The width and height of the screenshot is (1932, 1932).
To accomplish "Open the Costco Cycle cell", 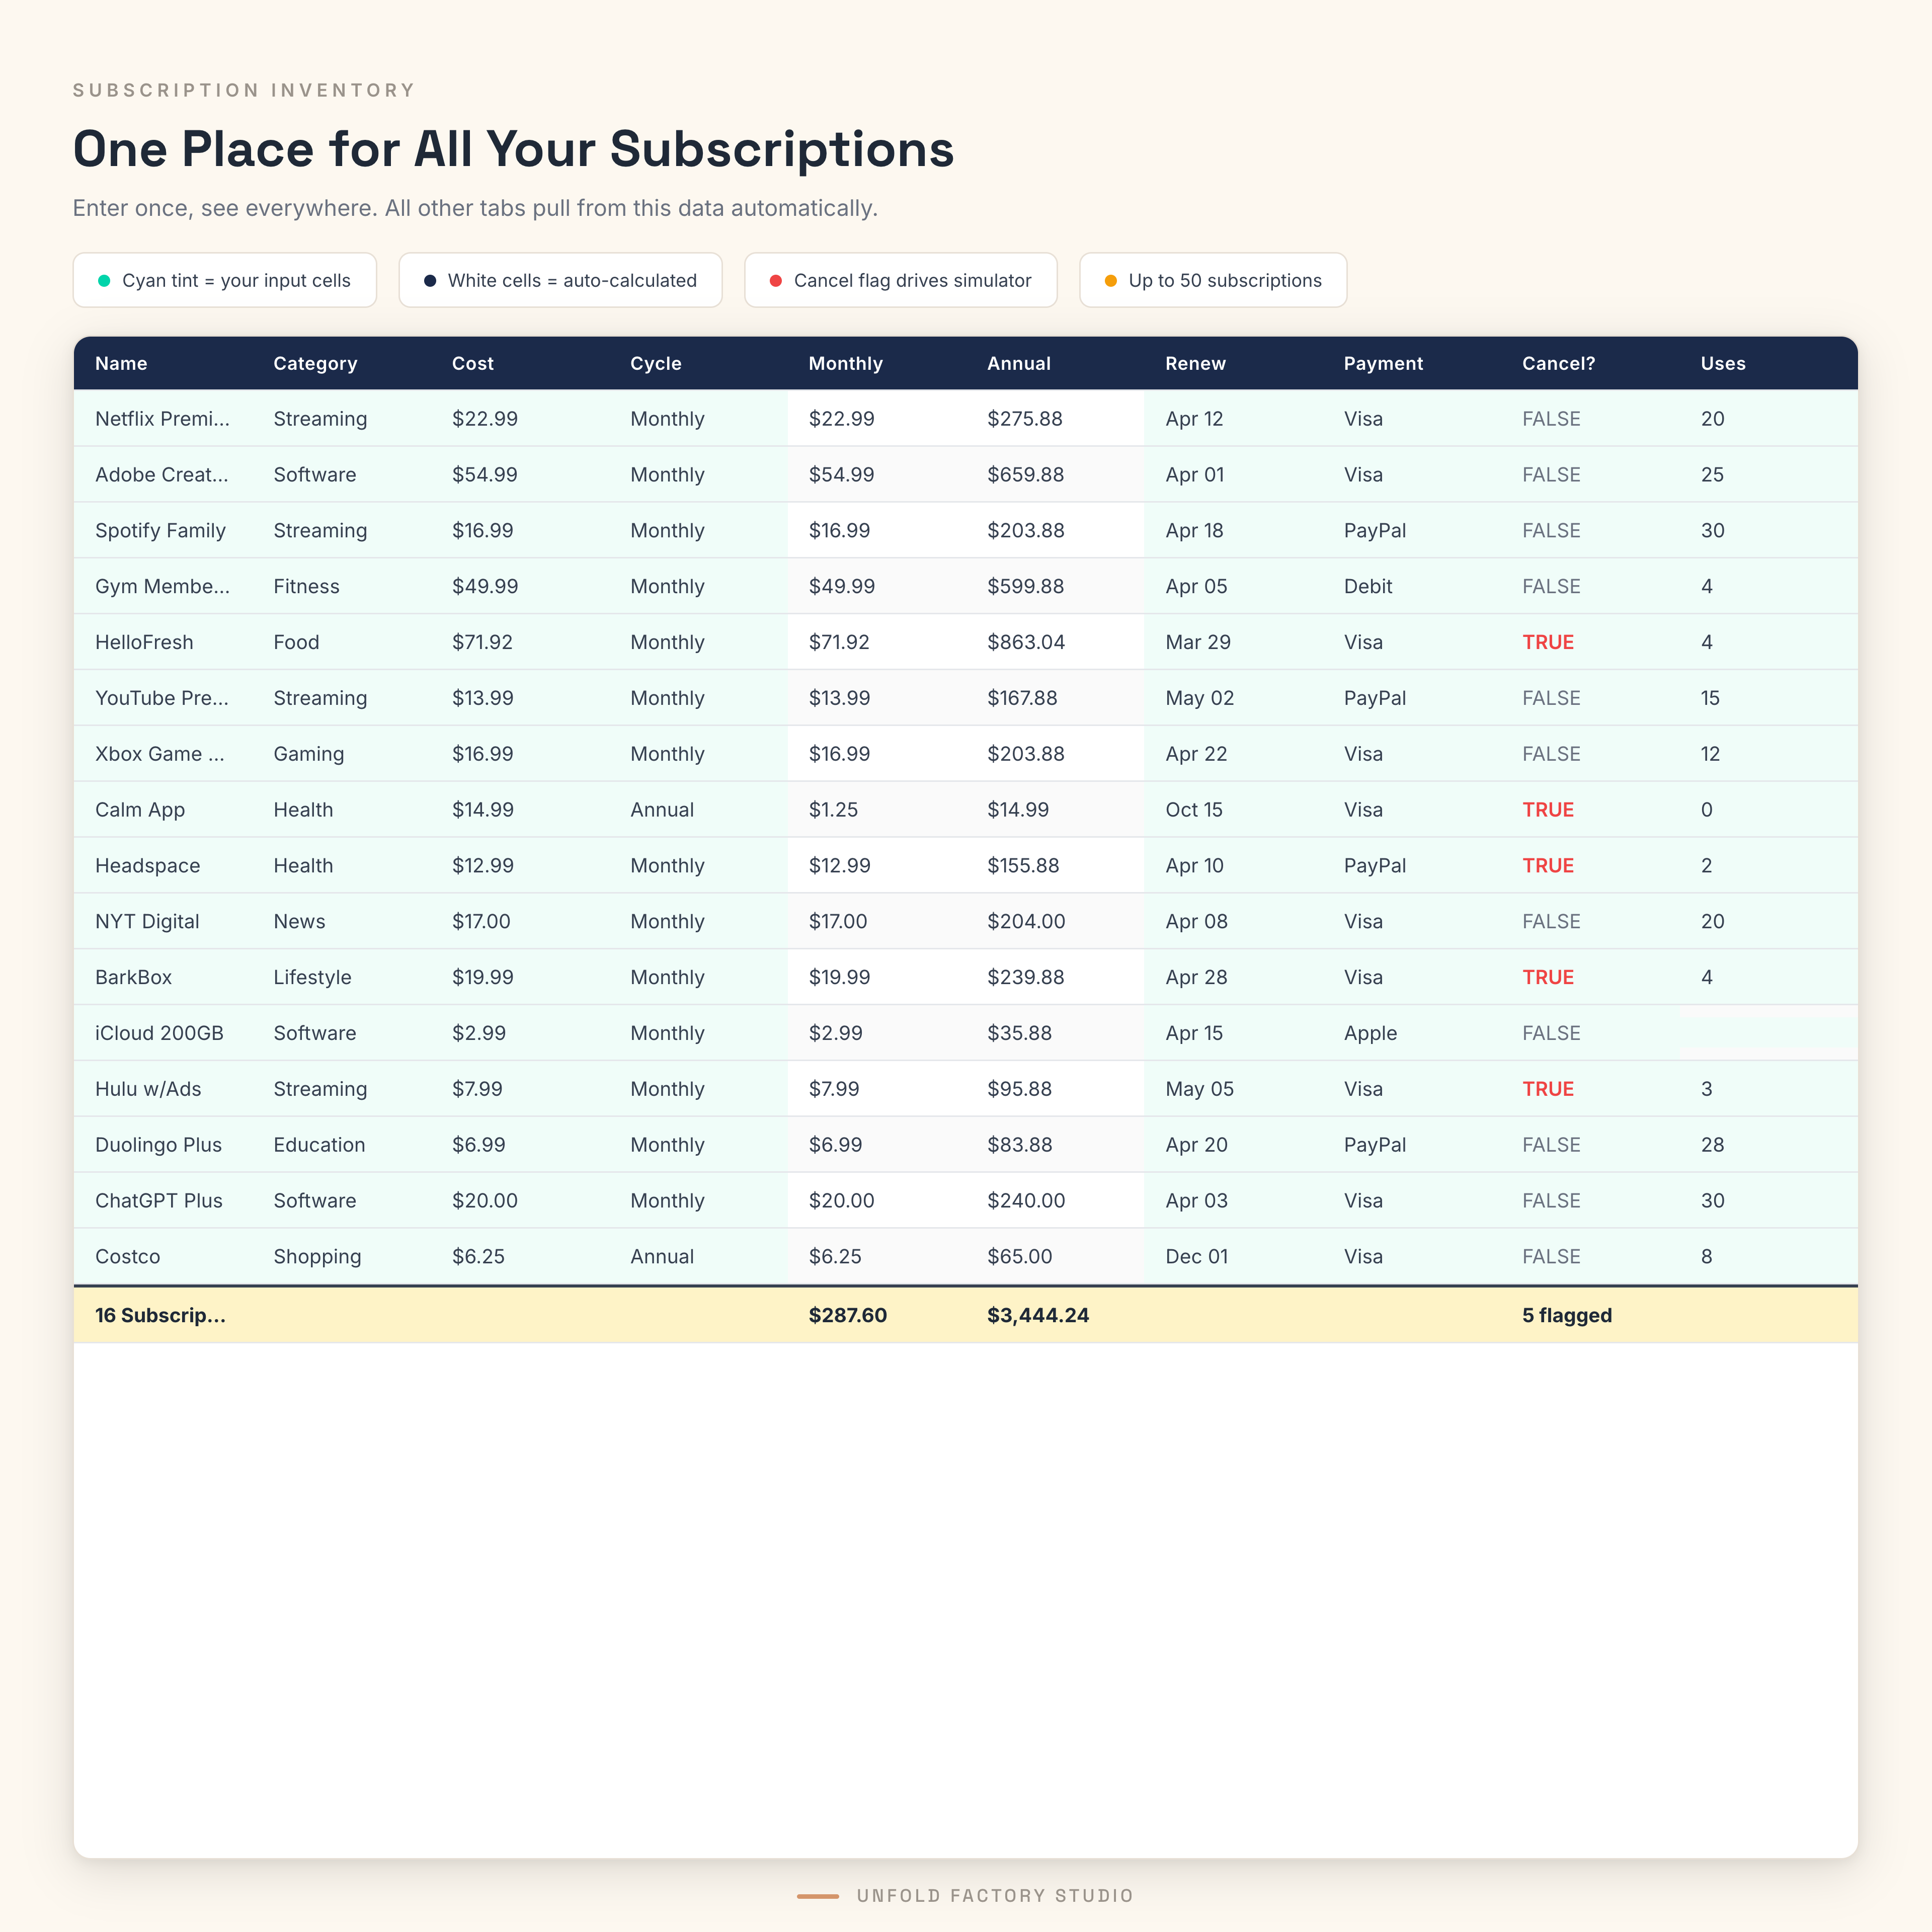I will 662,1257.
